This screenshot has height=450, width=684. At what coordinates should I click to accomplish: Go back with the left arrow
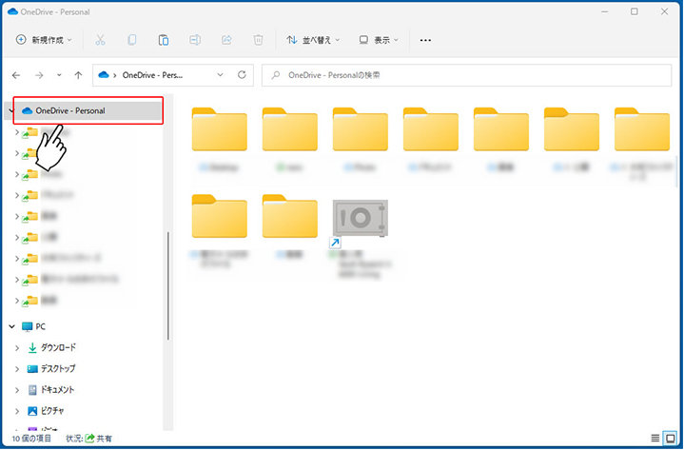point(16,75)
